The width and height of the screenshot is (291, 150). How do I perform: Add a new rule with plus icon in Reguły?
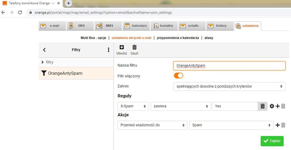click(278, 106)
